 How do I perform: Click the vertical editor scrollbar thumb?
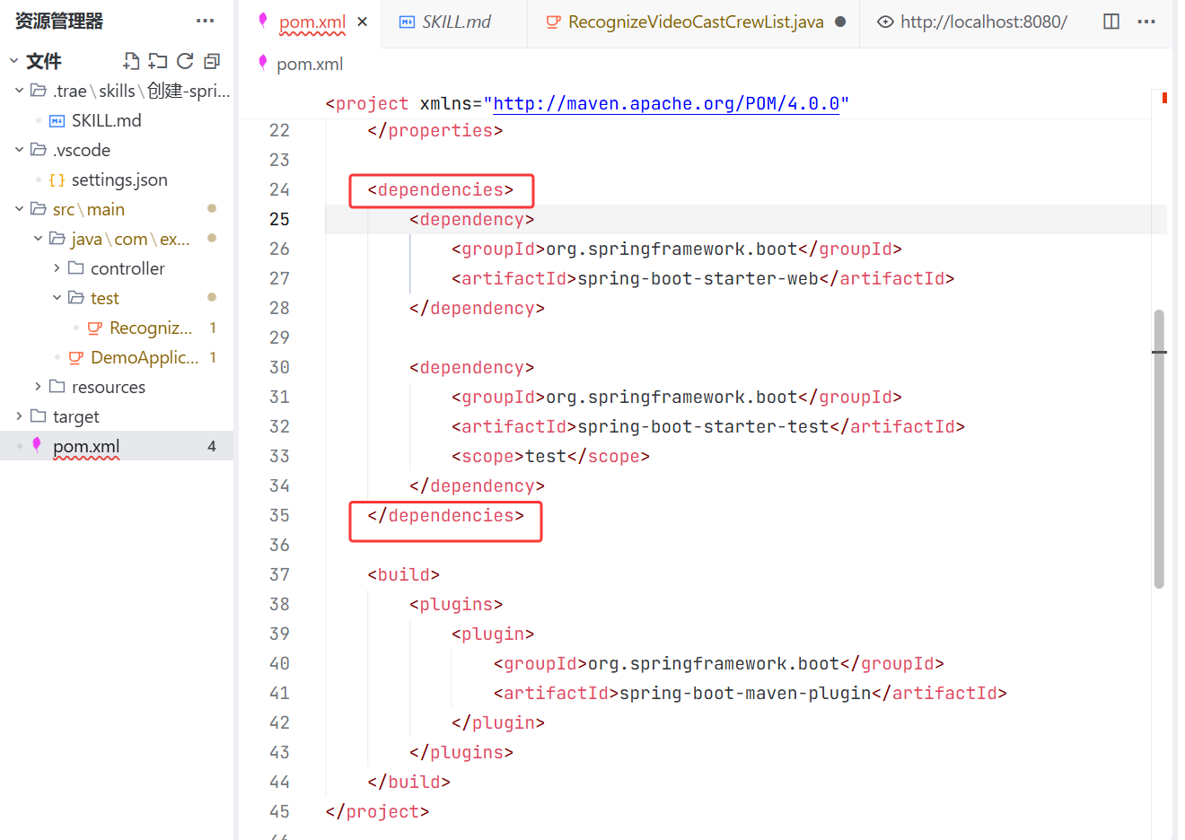(x=1159, y=449)
